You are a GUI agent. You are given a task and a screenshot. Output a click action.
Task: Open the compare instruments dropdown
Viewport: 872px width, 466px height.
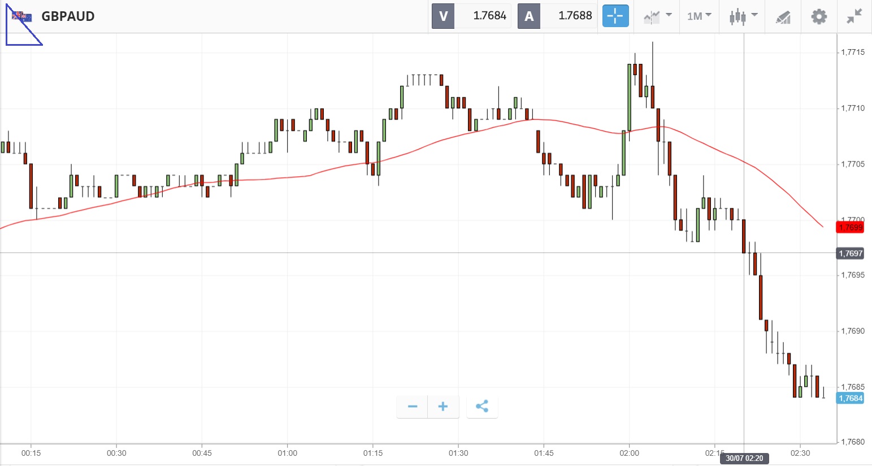coord(657,16)
